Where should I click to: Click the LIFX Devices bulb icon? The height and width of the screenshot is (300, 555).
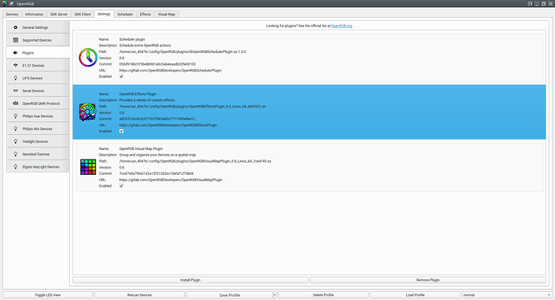[x=15, y=78]
